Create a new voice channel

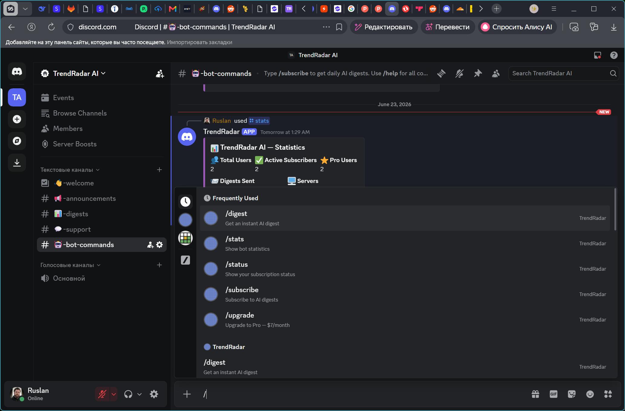pos(159,265)
